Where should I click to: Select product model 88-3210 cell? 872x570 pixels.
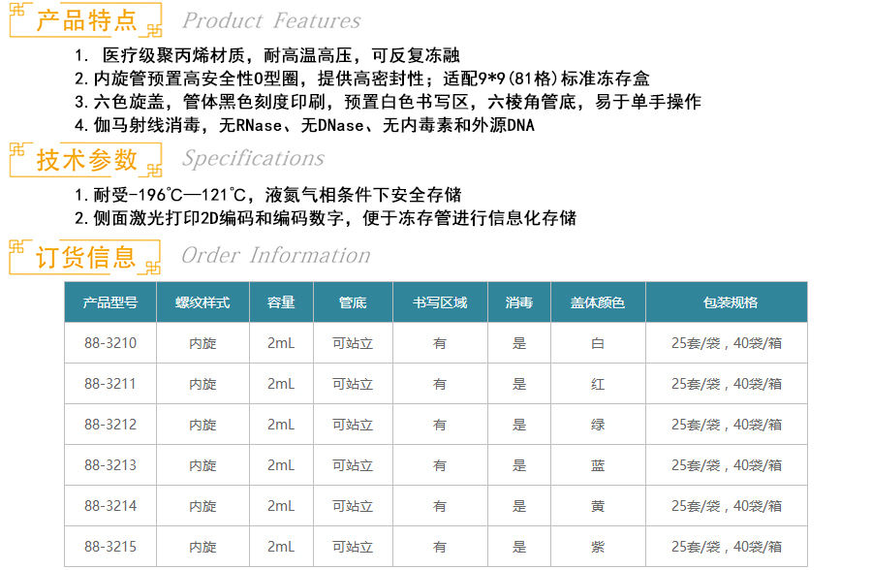point(110,343)
